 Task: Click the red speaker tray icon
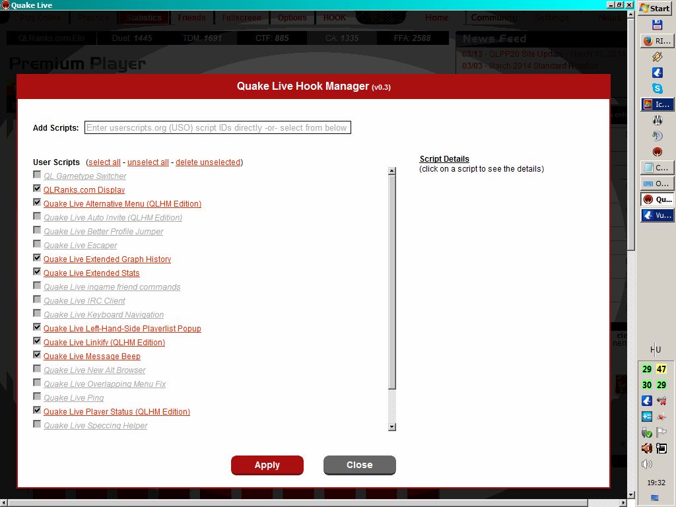pos(647,448)
